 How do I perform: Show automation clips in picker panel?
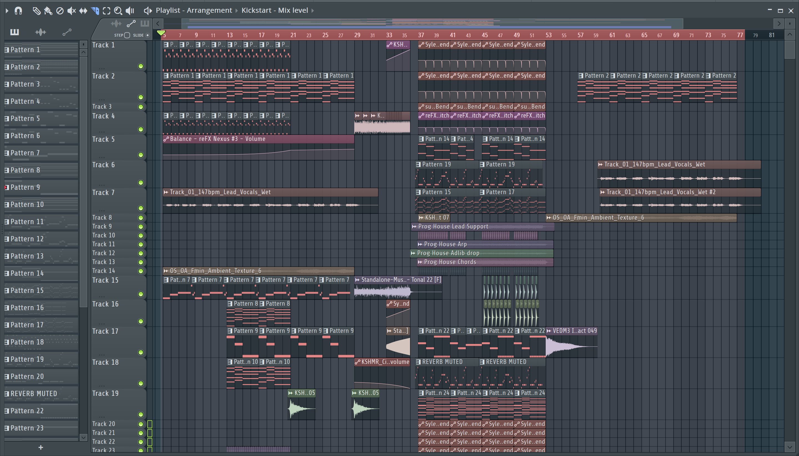tap(67, 32)
